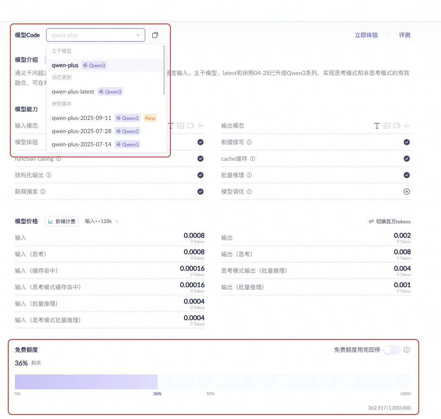441x419 pixels.
Task: Click the 输入（缓存命中）price 0.00016
Action: 192,269
